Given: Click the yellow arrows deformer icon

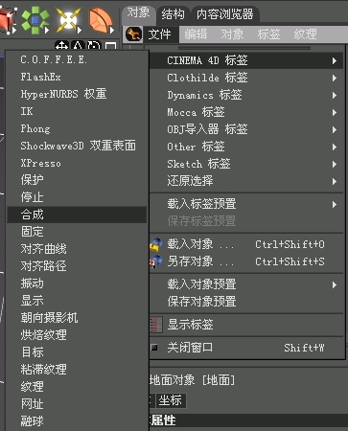Looking at the screenshot, I should coord(68,20).
